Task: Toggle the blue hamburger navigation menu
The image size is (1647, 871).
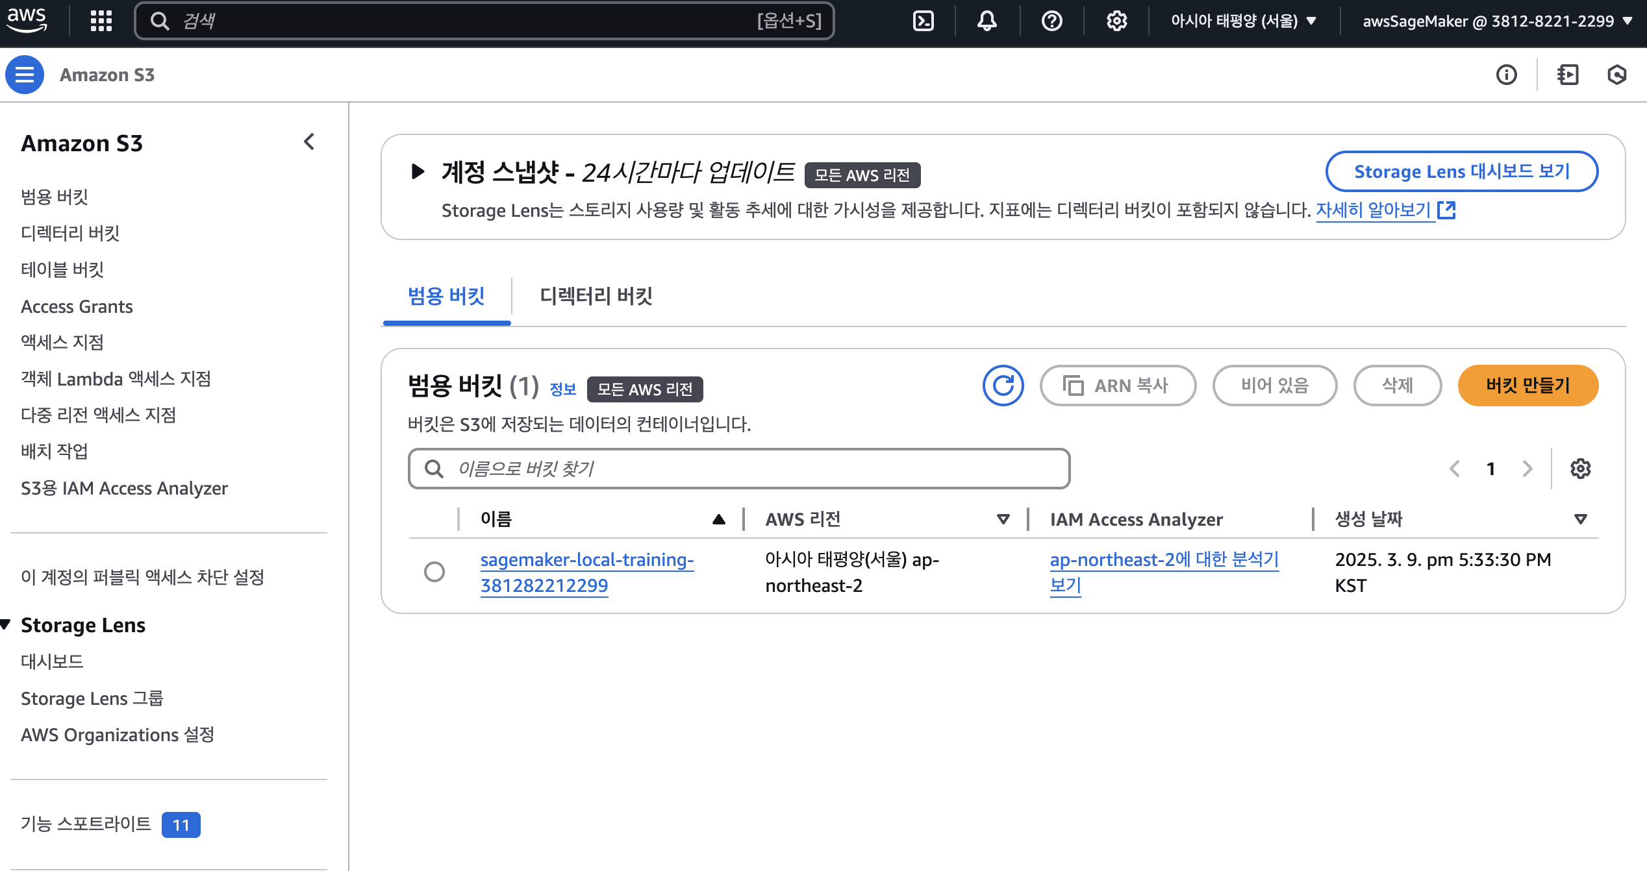Action: coord(25,75)
